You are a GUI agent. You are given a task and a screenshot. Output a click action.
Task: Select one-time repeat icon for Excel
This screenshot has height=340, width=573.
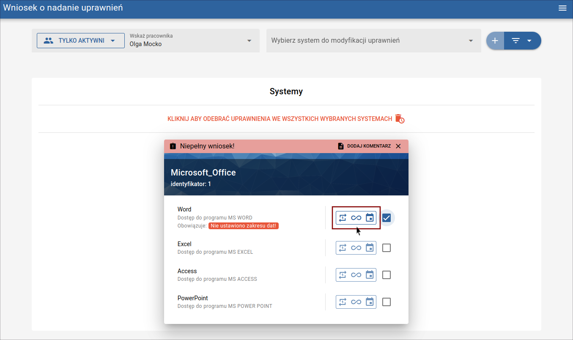[x=343, y=248]
